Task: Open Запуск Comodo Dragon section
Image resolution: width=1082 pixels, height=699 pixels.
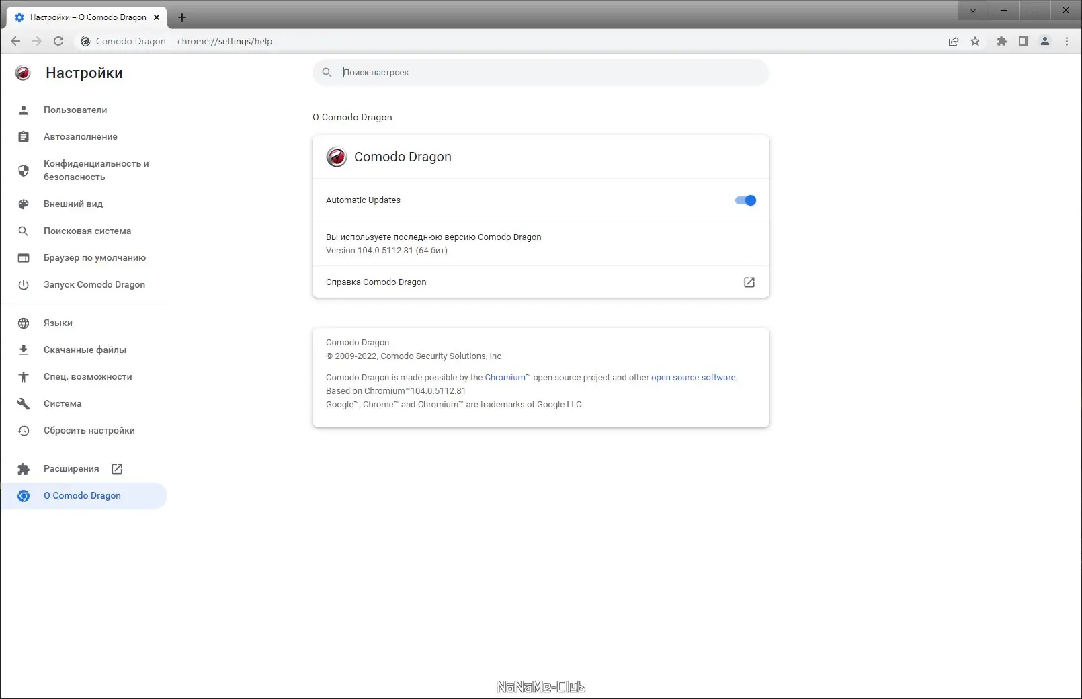Action: (84, 284)
